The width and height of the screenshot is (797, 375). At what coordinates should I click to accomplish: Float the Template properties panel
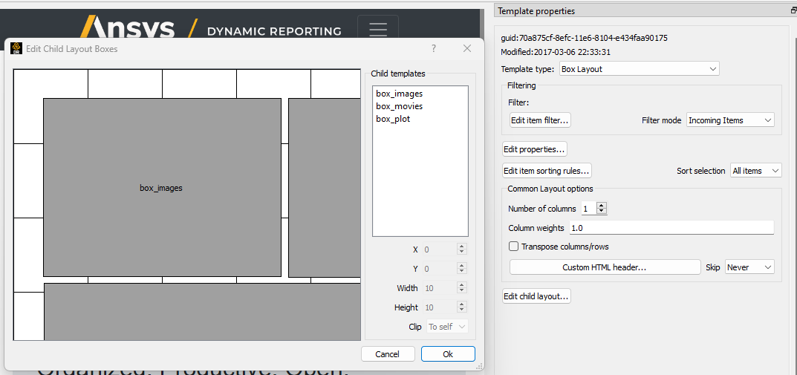point(793,10)
